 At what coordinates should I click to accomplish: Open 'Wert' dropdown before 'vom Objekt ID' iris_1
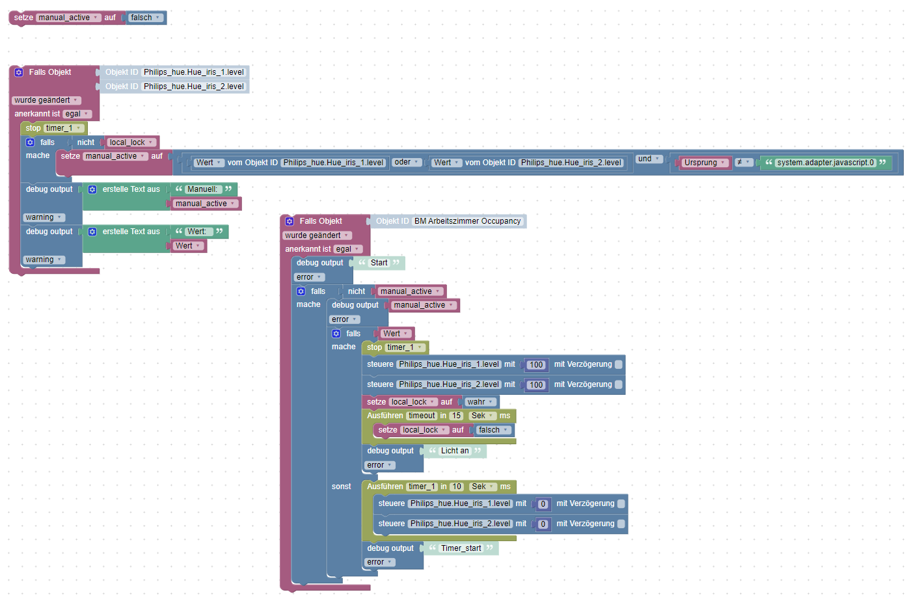pos(209,163)
